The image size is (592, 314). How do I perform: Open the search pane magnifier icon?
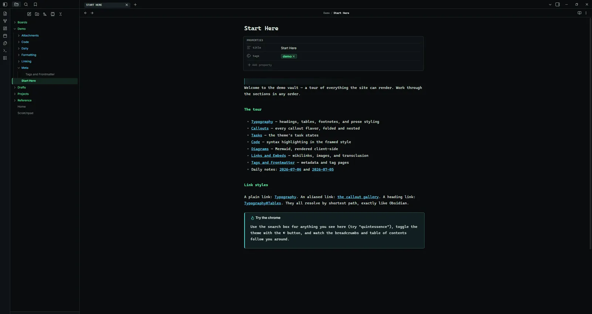click(26, 4)
